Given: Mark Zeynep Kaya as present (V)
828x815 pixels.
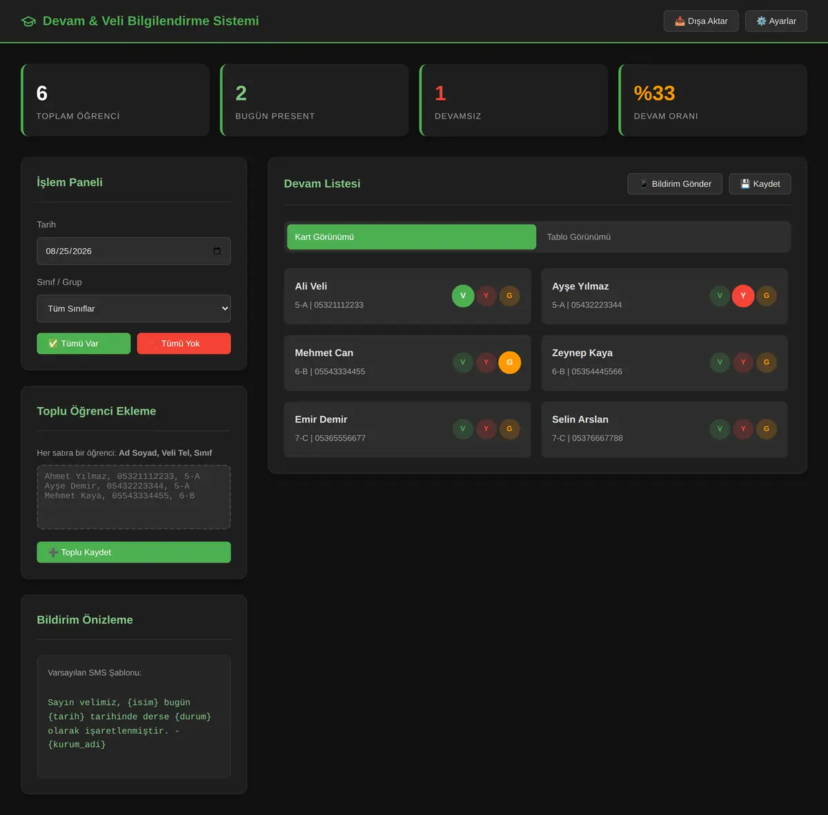Looking at the screenshot, I should (x=720, y=362).
